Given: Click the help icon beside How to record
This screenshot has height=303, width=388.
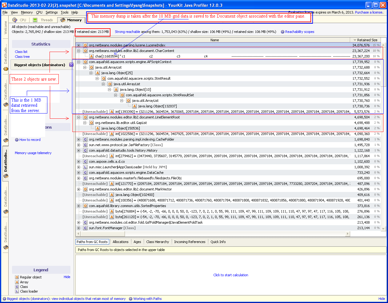Looking at the screenshot, I should coord(17,140).
